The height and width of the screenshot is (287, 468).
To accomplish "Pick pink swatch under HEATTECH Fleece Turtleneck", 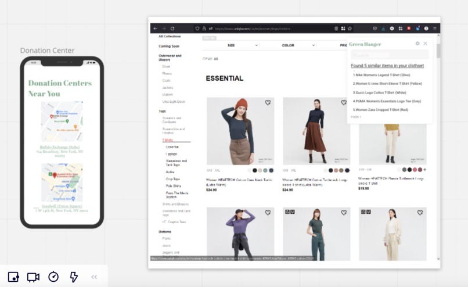I will tap(415, 170).
